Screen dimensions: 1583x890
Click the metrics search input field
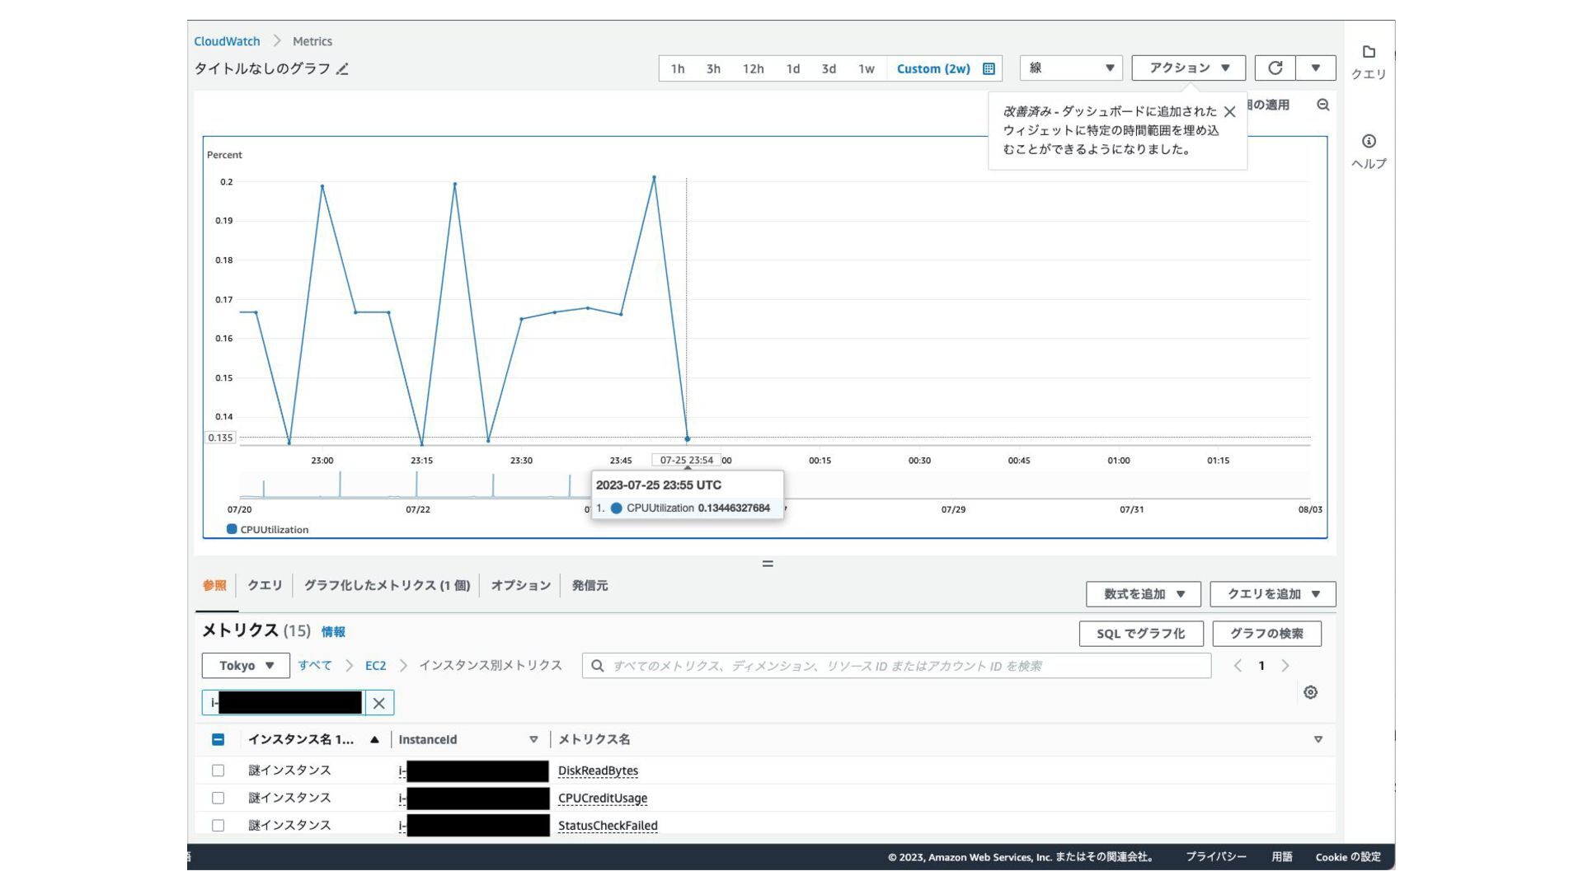click(x=896, y=666)
